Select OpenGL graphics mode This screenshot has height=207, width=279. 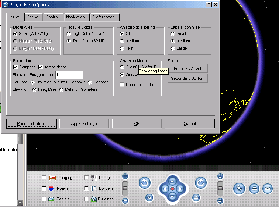click(x=122, y=67)
